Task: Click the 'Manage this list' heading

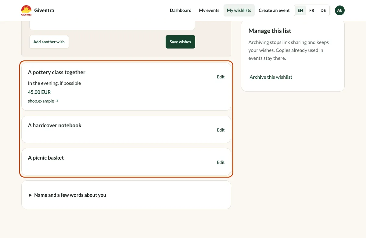Action: [x=270, y=31]
